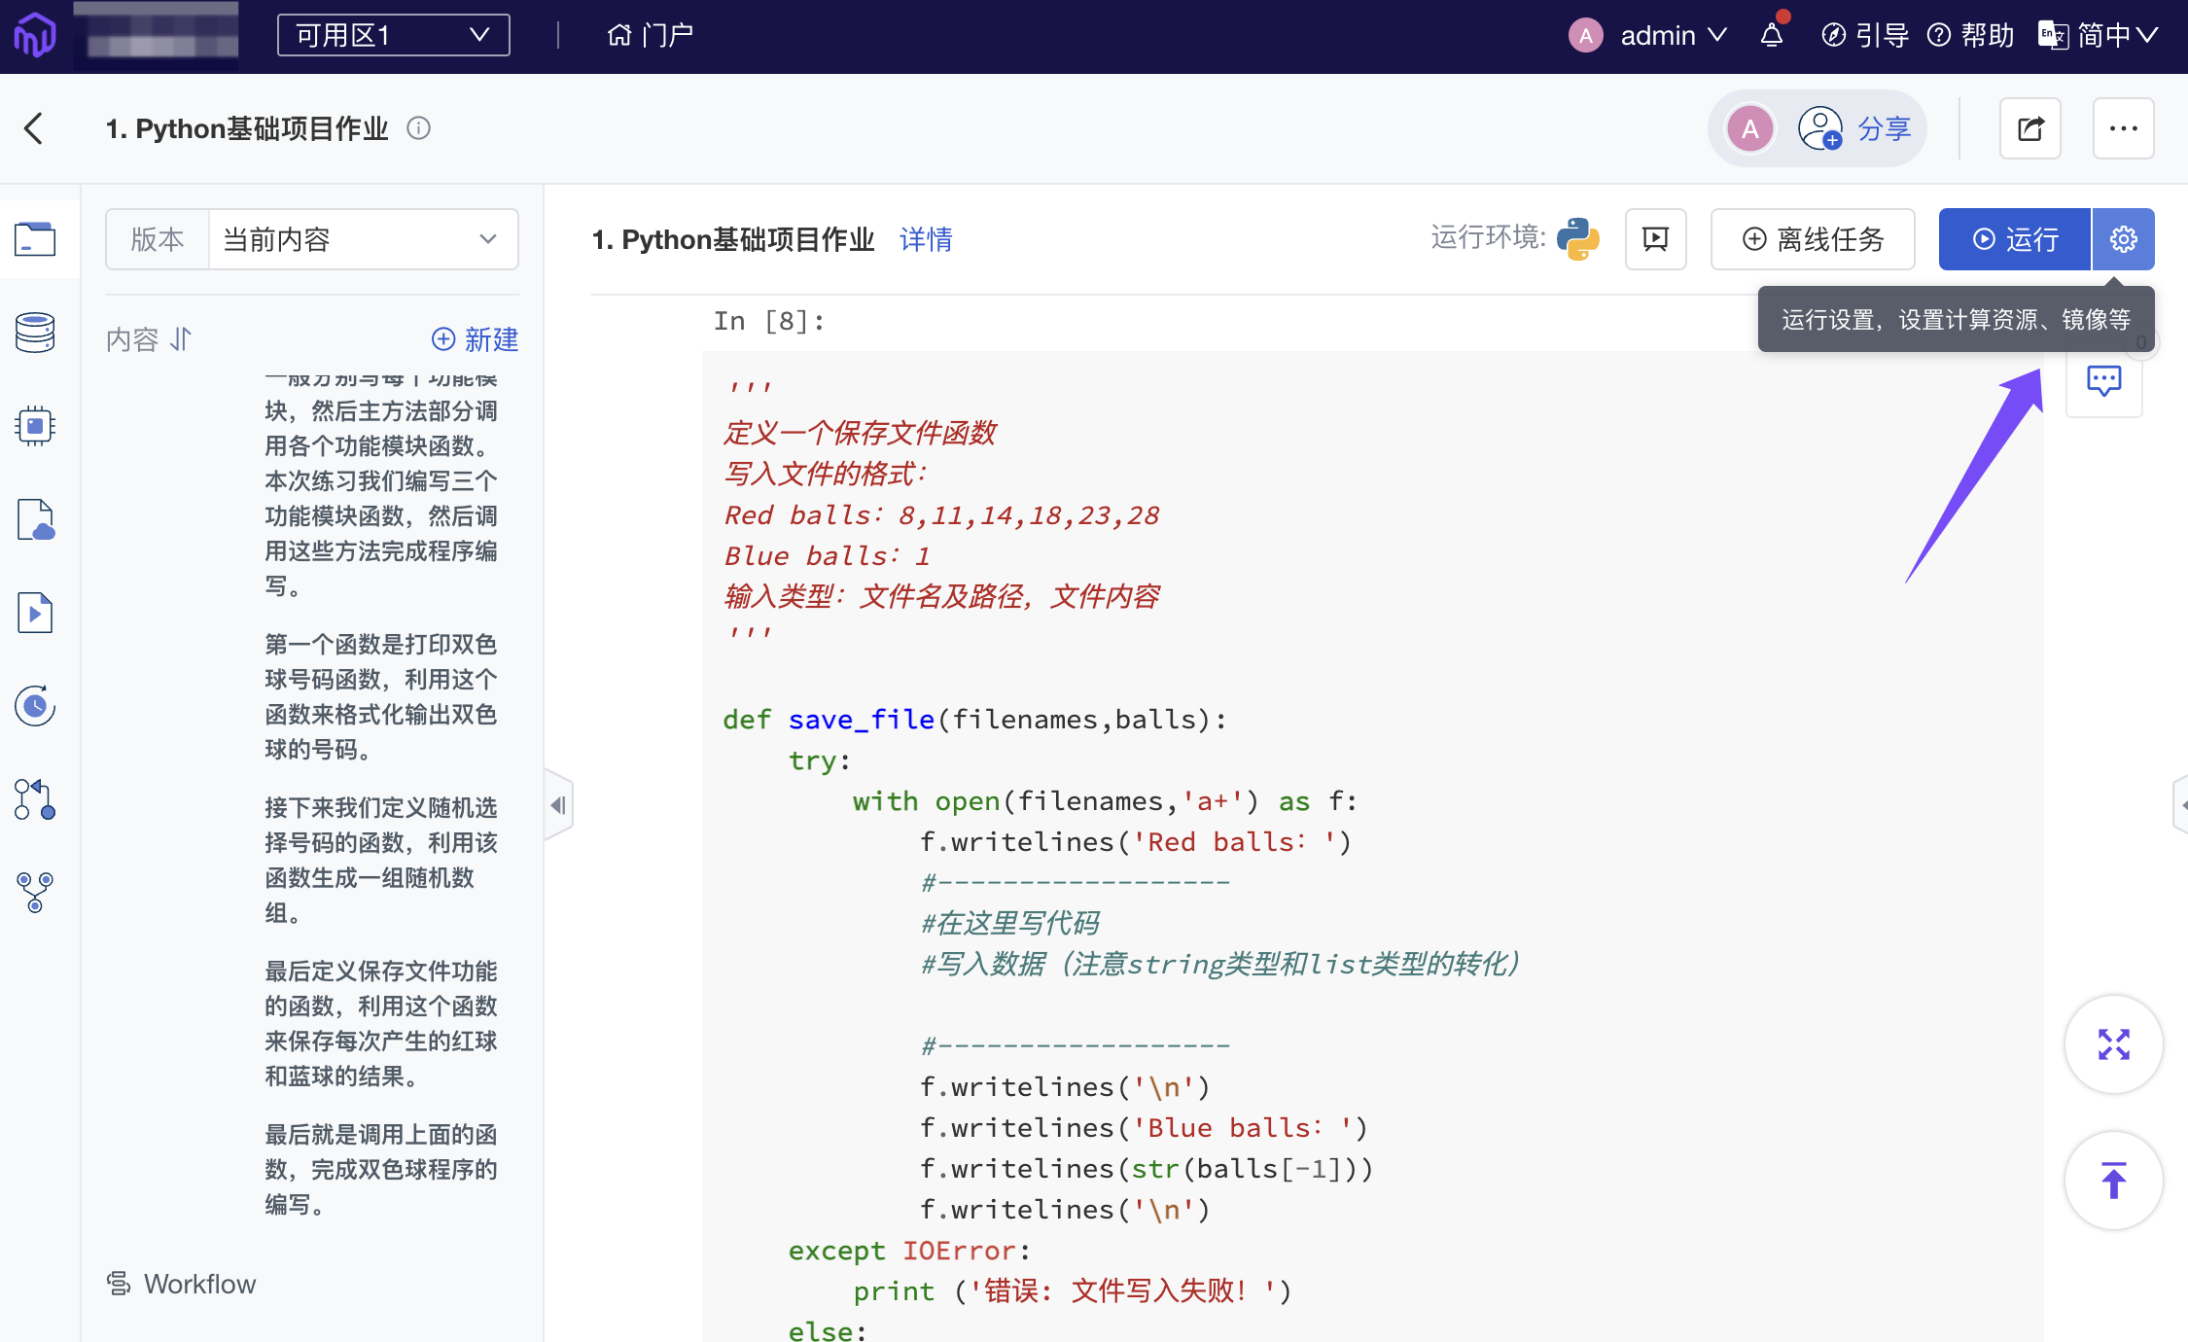Go to 门户 portal menu item
The image size is (2188, 1342).
[650, 36]
